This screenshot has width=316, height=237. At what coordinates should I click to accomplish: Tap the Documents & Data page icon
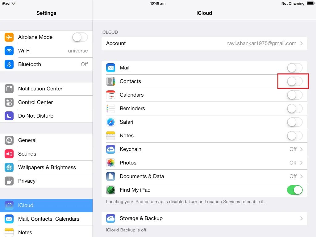click(x=111, y=176)
